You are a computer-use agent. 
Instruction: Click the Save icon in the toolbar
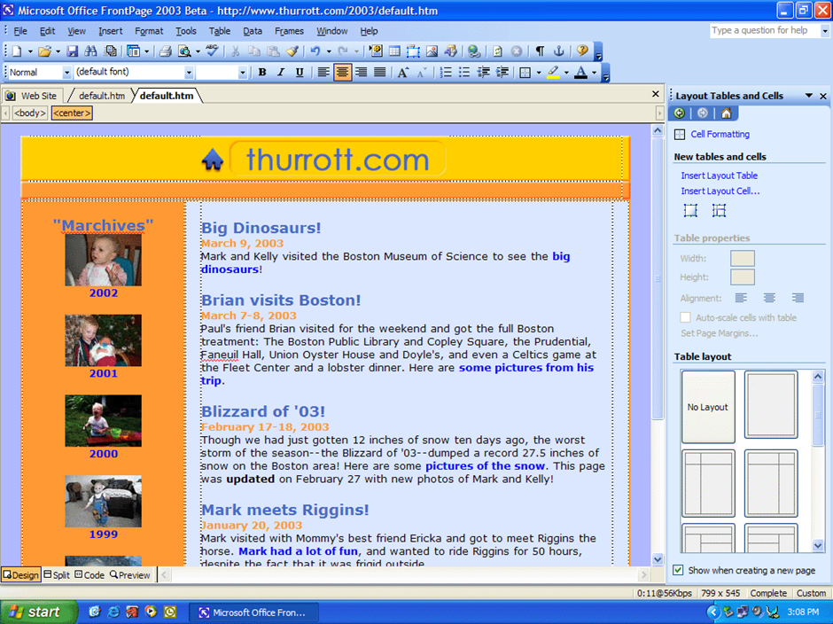73,51
